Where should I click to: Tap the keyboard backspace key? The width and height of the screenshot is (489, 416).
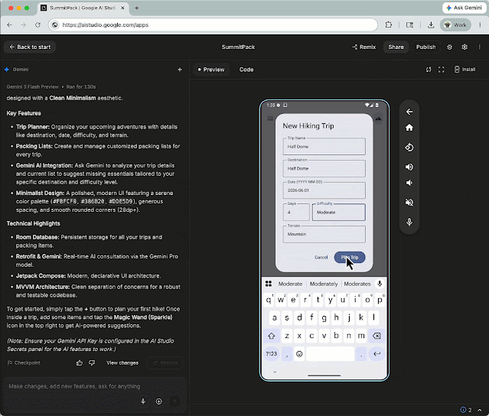click(377, 336)
